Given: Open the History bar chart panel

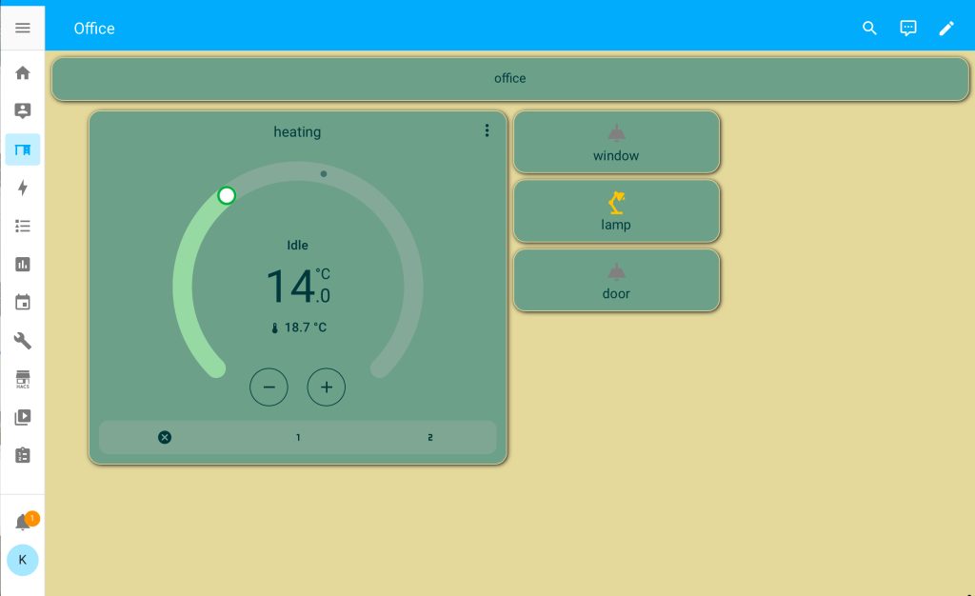Looking at the screenshot, I should click(x=23, y=265).
